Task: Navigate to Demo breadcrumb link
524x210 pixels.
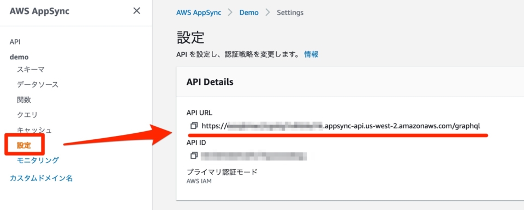Action: pyautogui.click(x=249, y=13)
